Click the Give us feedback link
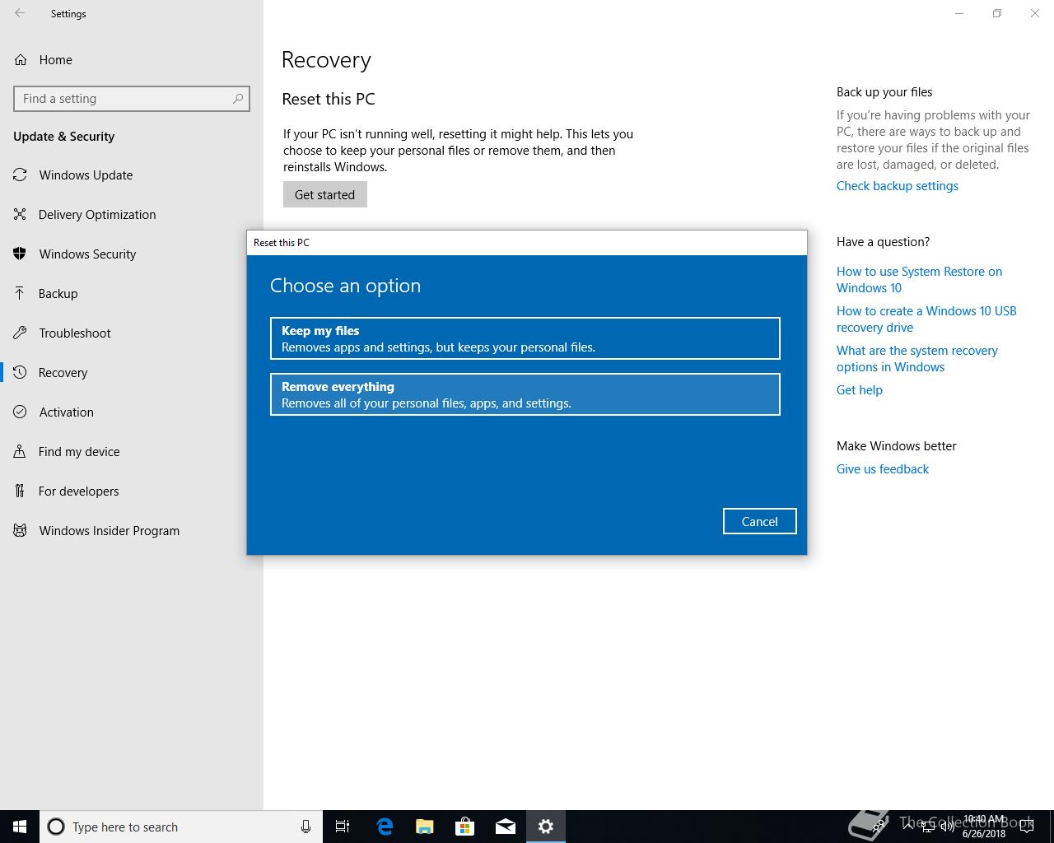Viewport: 1054px width, 843px height. [883, 469]
